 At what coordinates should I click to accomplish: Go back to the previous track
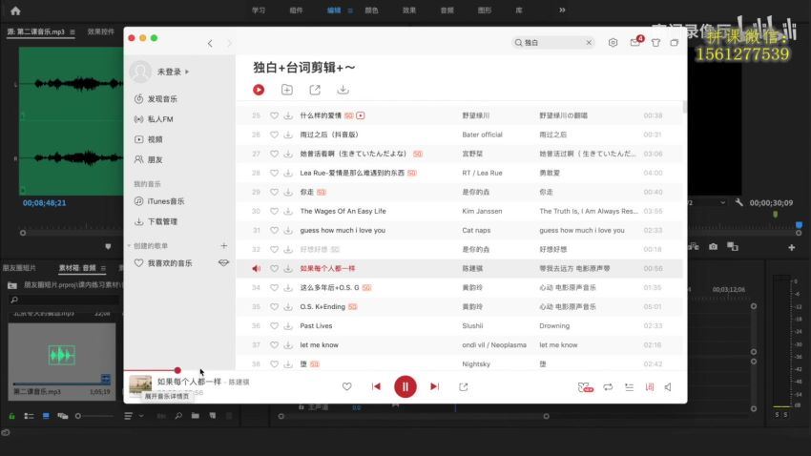(376, 386)
